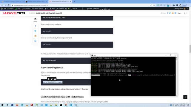Open Chrome from the taskbar

click(66, 105)
